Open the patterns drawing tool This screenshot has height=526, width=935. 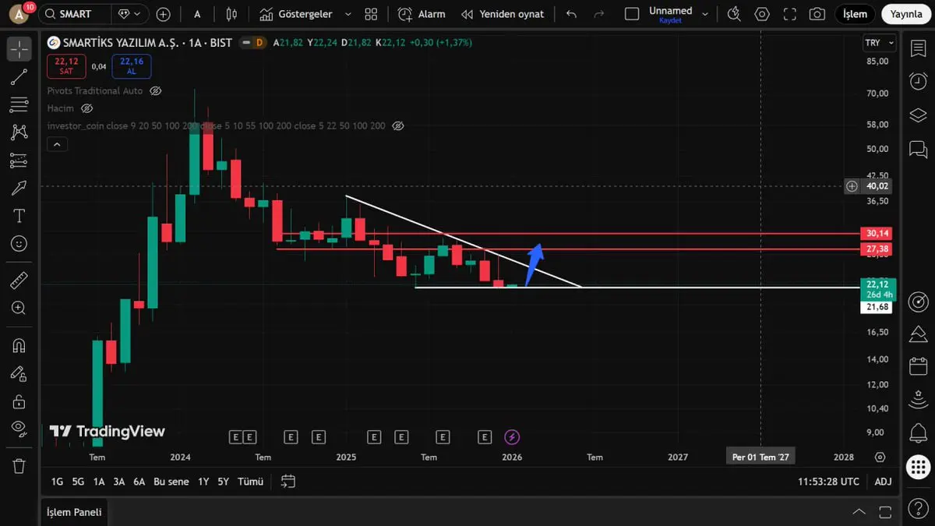19,132
